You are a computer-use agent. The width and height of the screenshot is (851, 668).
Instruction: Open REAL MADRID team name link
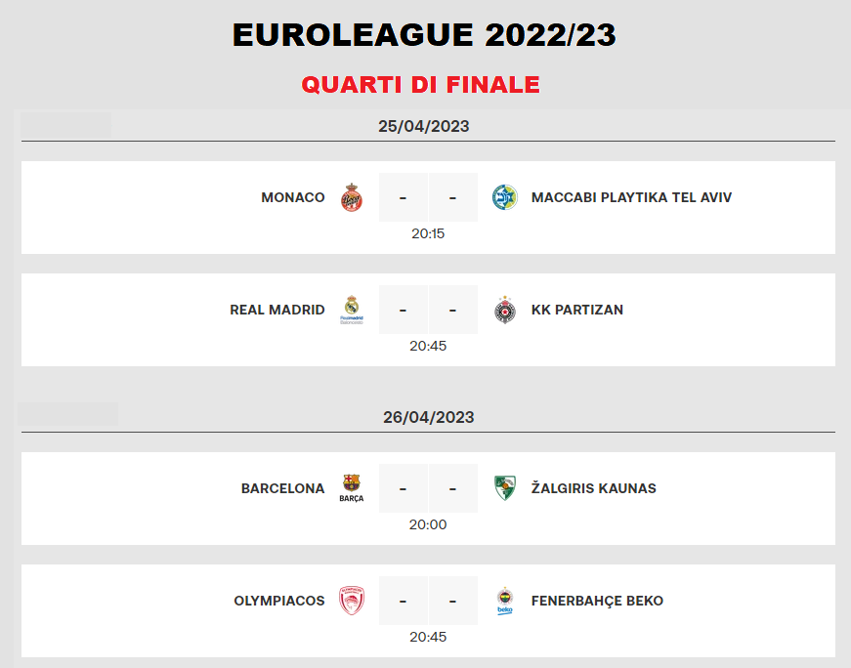coord(277,310)
